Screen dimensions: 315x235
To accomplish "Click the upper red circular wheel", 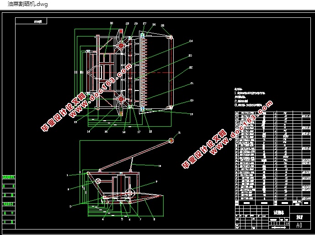I will [121, 46].
